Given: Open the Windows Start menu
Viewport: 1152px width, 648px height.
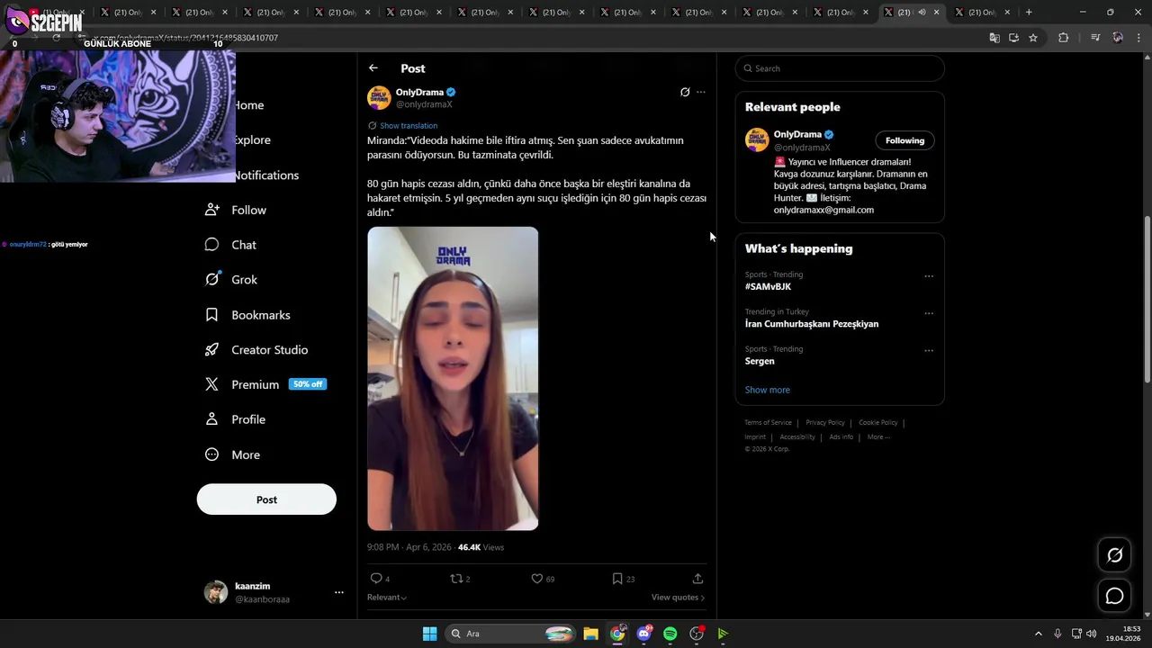Looking at the screenshot, I should tap(430, 634).
